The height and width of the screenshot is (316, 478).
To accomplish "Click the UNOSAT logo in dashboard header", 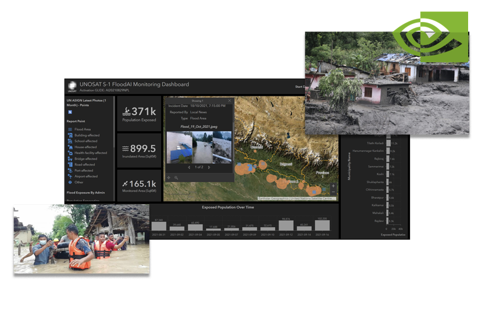I will pos(72,87).
